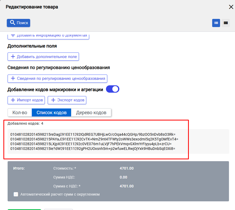Click the Сумма с НДС value 4701.00

coord(127,186)
